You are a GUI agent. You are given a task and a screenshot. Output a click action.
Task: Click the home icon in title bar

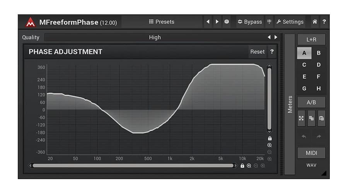[x=315, y=22]
